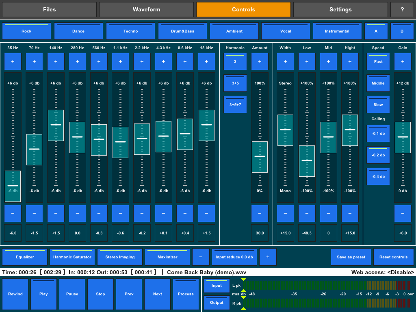
Task: Set Ceiling to -0.4 db
Action: click(x=378, y=176)
